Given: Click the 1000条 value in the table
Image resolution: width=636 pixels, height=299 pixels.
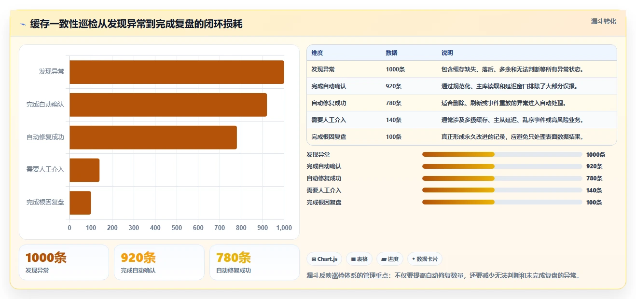Looking at the screenshot, I should [x=395, y=69].
